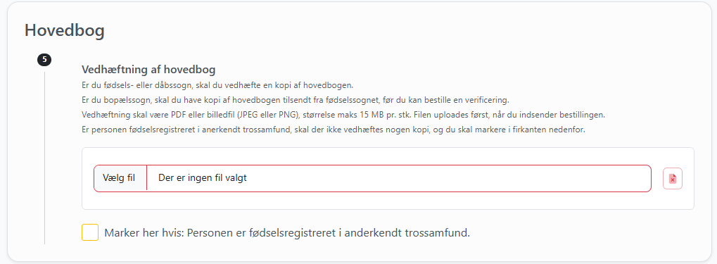This screenshot has height=264, width=717.
Task: Click the vertical step line below badge 5
Action: click(44, 158)
